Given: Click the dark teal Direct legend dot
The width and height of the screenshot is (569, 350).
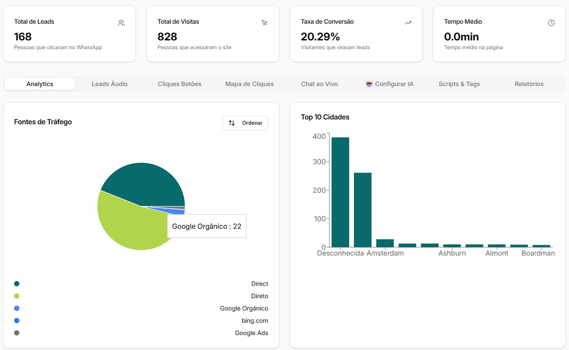Looking at the screenshot, I should pos(17,284).
